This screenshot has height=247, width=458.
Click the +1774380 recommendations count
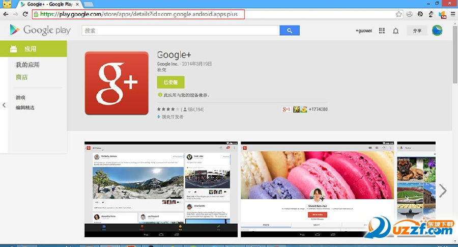(318, 109)
